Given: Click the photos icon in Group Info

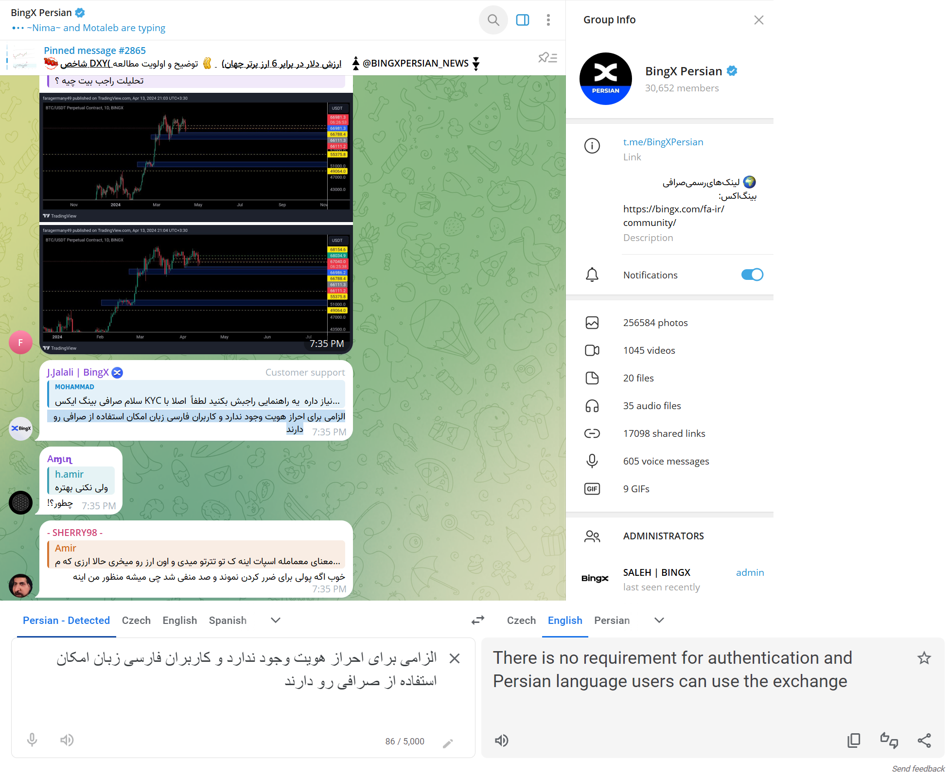Looking at the screenshot, I should (x=592, y=322).
